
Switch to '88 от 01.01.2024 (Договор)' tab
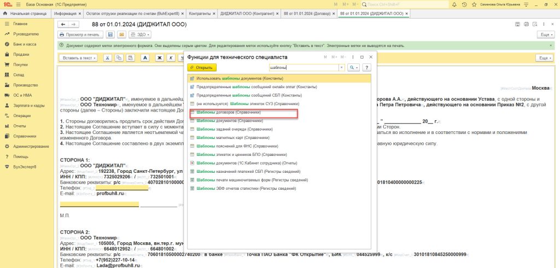[307, 14]
